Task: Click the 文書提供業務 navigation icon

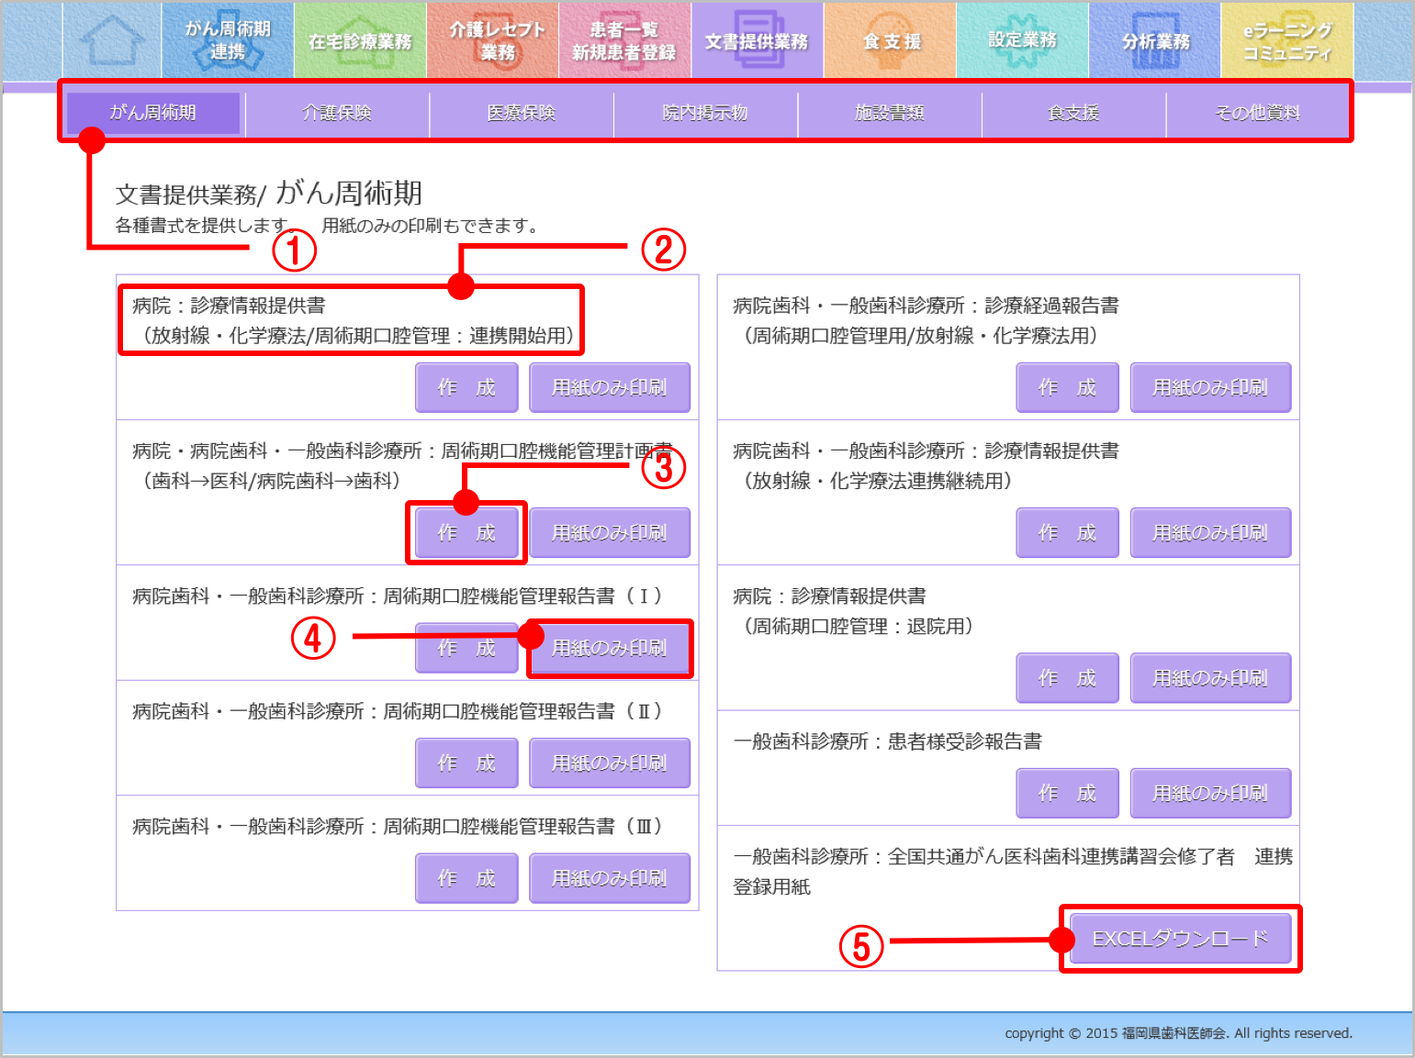Action: (757, 40)
